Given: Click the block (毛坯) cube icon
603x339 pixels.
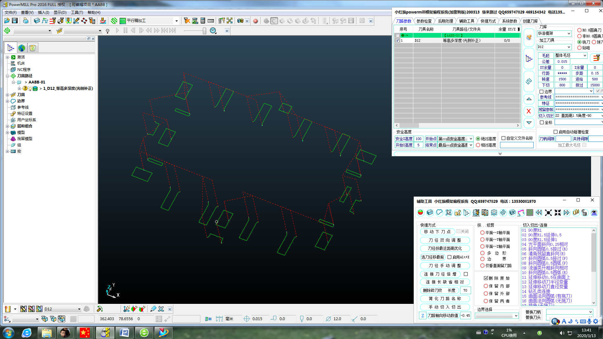Looking at the screenshot, I should (x=37, y=21).
